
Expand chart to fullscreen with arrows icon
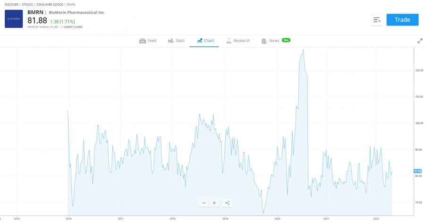tap(420, 41)
